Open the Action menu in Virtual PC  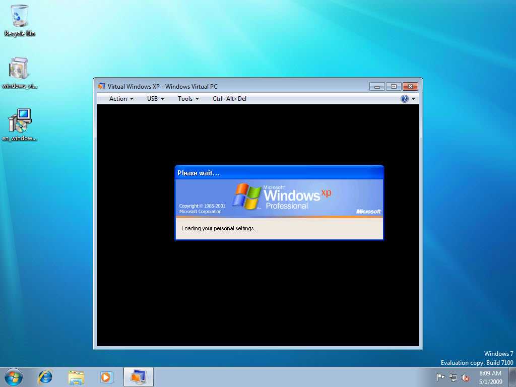(x=121, y=99)
